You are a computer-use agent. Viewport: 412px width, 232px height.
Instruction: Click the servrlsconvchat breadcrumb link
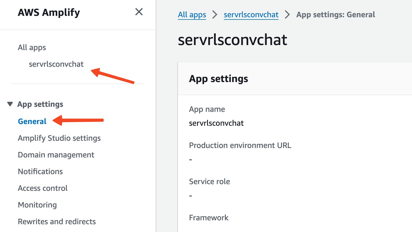[251, 15]
